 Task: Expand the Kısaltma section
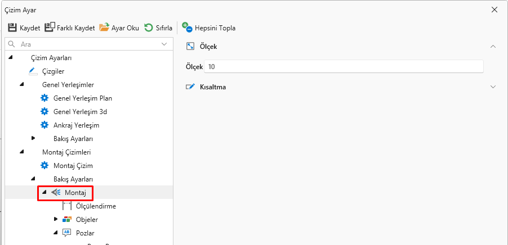click(493, 87)
